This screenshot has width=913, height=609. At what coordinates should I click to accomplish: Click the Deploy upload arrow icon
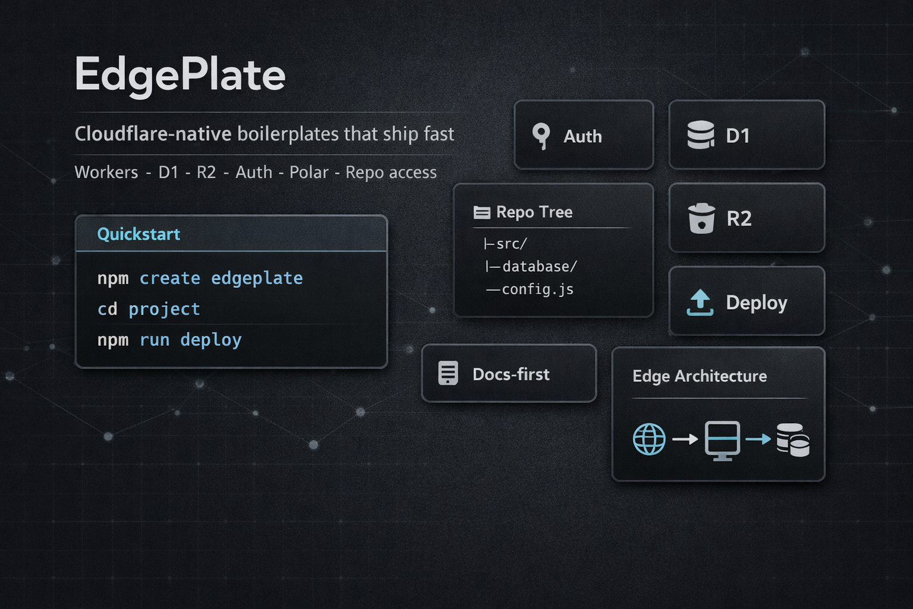click(x=700, y=302)
